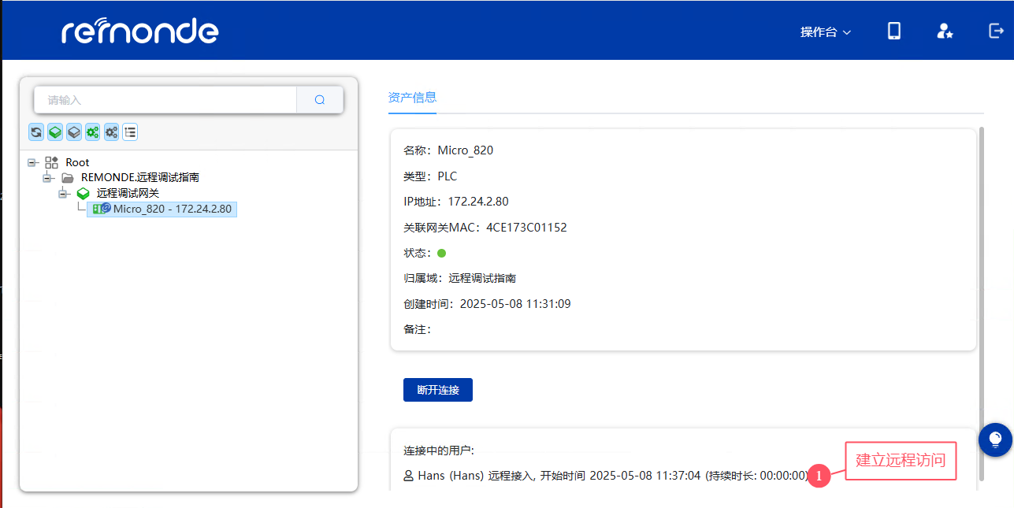1014x508 pixels.
Task: Click the 创建时间: 2025-05-08 11:31:09 text
Action: [487, 303]
